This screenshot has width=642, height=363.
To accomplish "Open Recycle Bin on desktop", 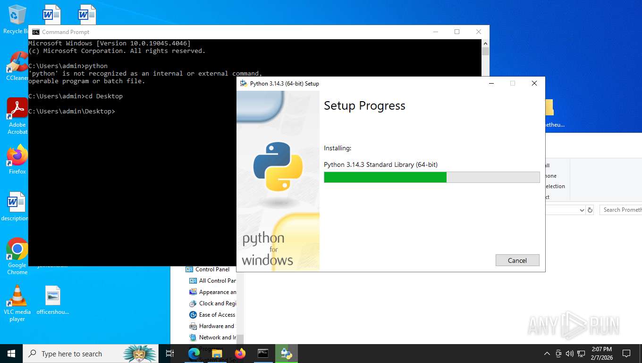I will tap(17, 19).
